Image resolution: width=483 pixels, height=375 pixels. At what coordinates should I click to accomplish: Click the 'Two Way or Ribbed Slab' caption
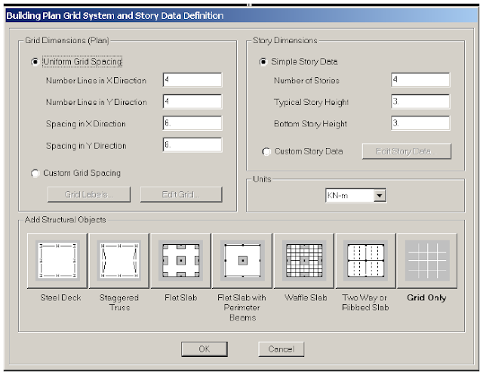click(365, 302)
